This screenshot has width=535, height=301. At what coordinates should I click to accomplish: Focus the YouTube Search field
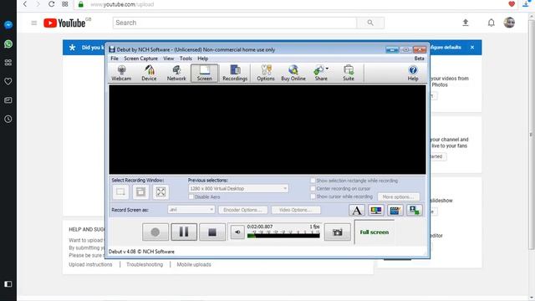(235, 23)
